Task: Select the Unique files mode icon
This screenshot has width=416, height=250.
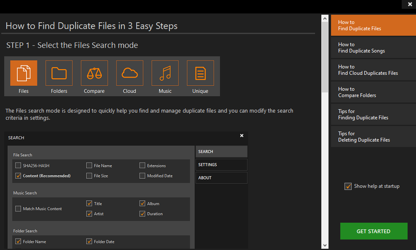Action: click(200, 74)
